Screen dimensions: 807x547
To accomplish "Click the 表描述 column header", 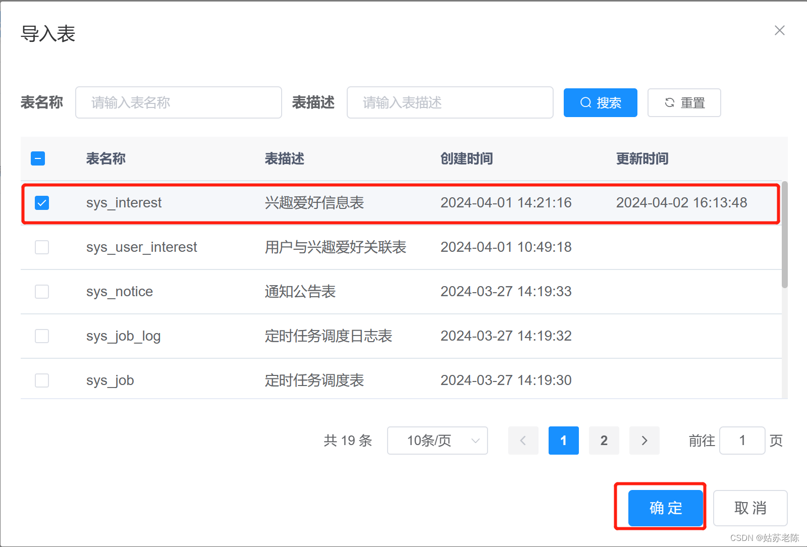I will coord(285,158).
